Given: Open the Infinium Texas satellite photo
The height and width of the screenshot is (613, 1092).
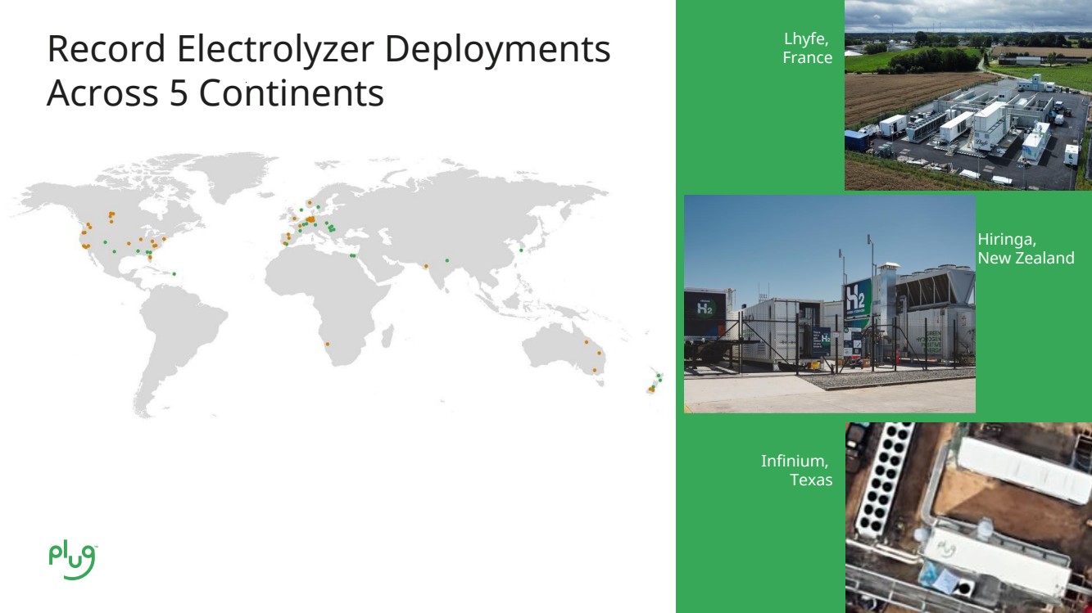Looking at the screenshot, I should click(x=967, y=517).
